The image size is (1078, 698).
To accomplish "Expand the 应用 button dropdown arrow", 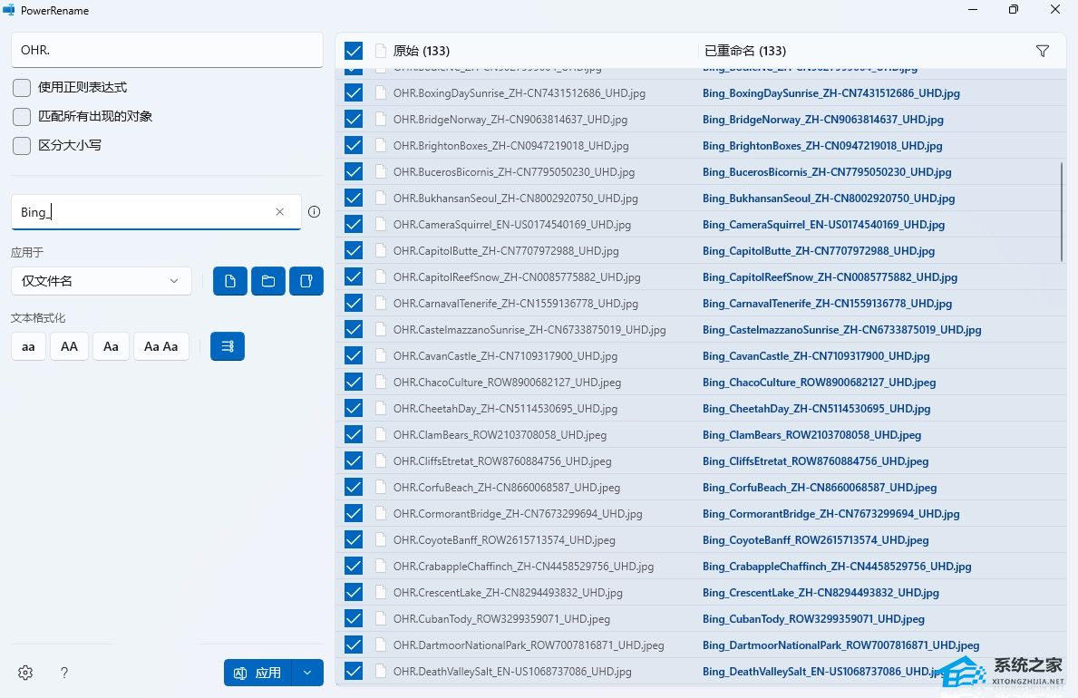I will pyautogui.click(x=307, y=673).
